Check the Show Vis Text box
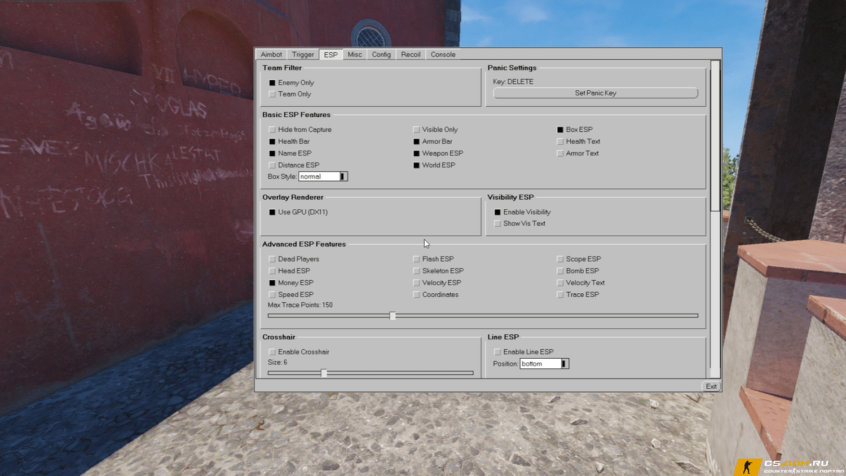 coord(497,224)
